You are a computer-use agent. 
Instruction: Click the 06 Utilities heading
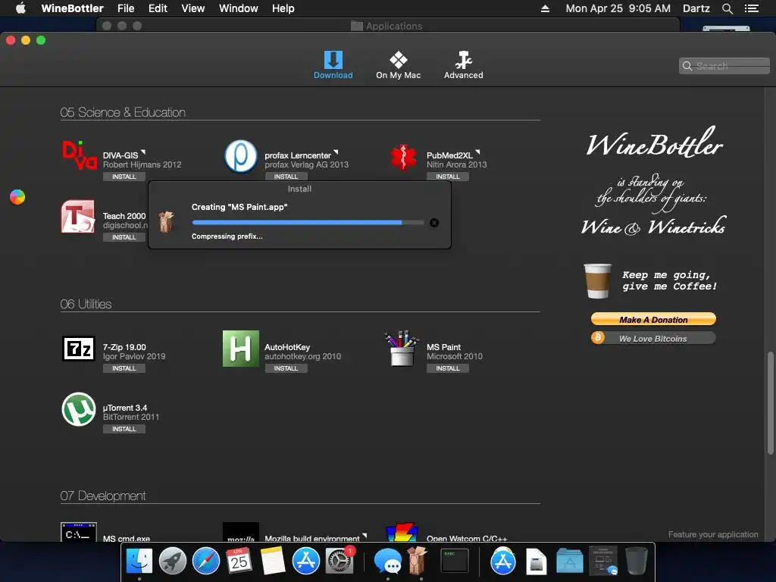point(86,304)
